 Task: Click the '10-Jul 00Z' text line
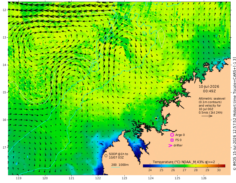(x=206, y=109)
